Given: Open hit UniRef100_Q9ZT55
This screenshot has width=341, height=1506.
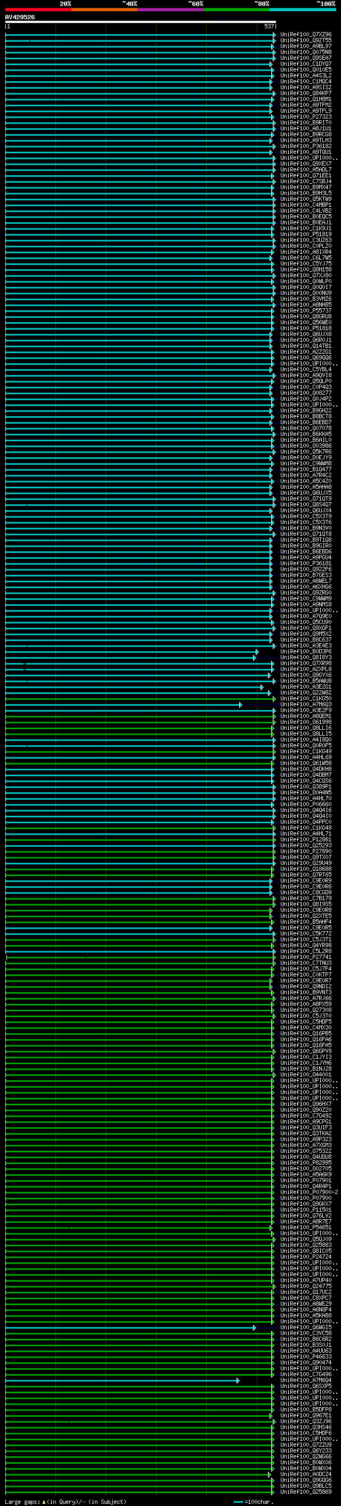Looking at the screenshot, I should (305, 41).
